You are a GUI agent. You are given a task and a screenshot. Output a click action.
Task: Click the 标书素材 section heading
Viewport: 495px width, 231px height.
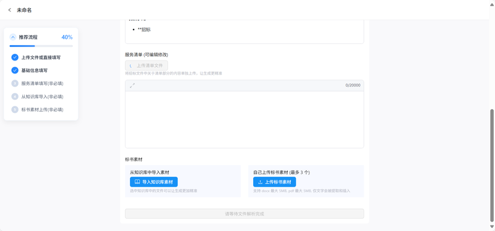134,159
